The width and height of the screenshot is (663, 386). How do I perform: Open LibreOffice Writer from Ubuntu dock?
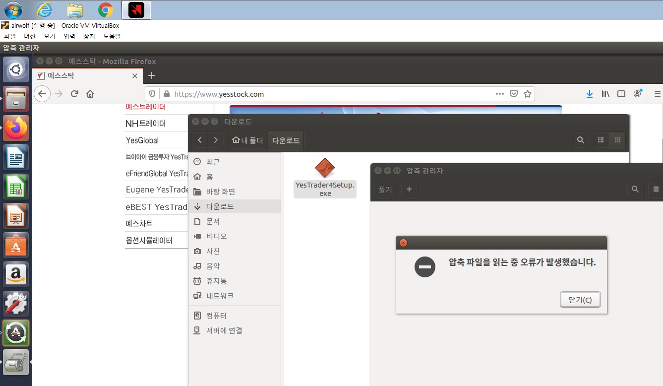tap(16, 157)
